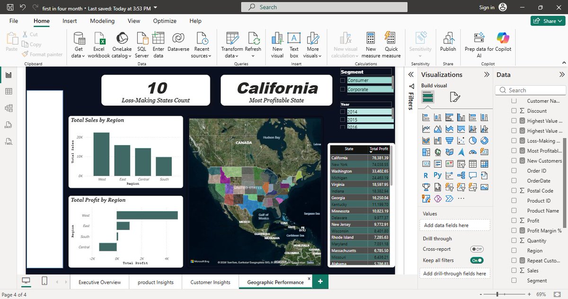Switch to the Insert ribbon tab
The width and height of the screenshot is (568, 299).
(x=70, y=21)
